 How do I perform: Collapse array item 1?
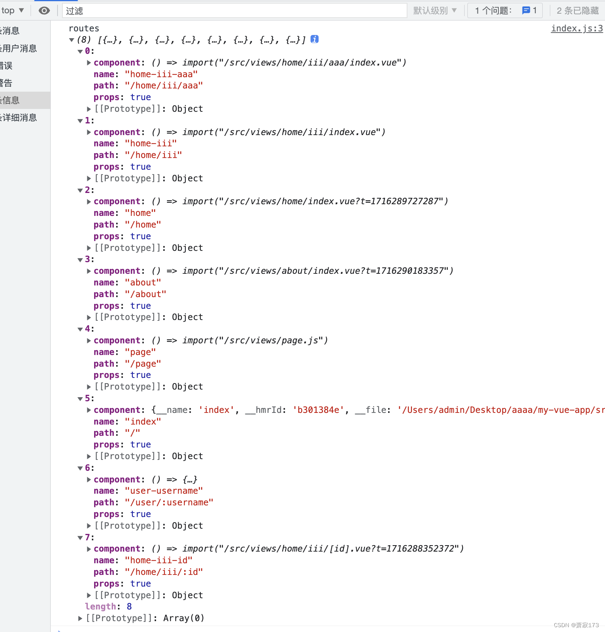[80, 121]
